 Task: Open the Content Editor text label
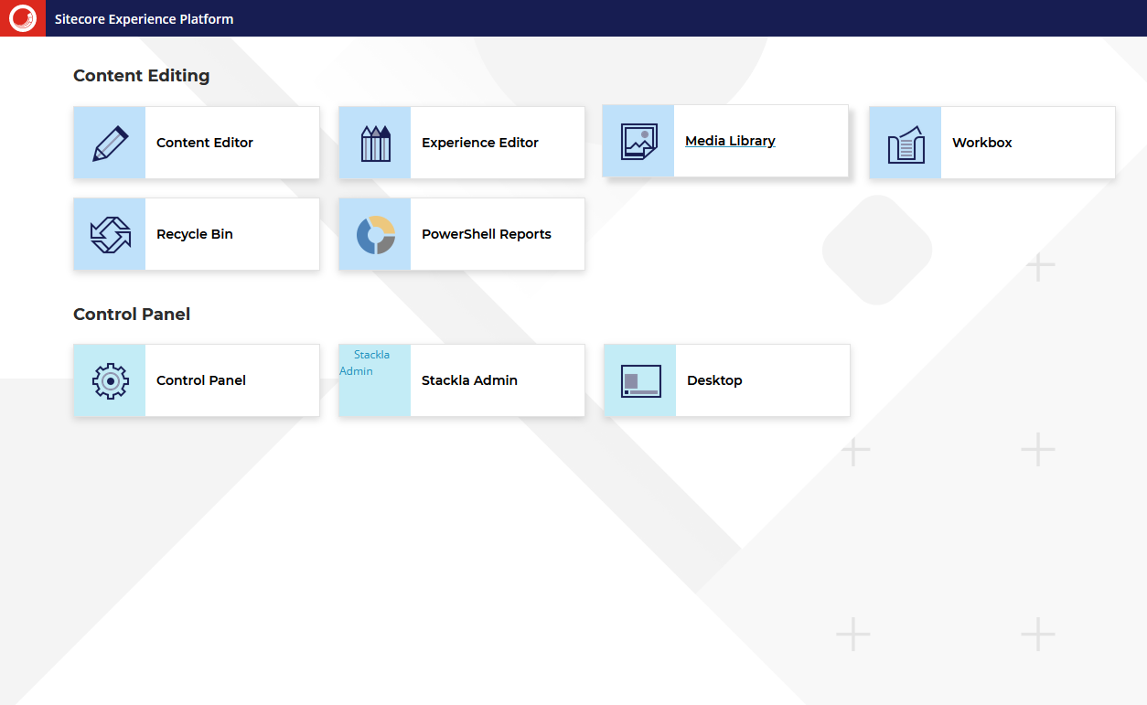point(205,143)
